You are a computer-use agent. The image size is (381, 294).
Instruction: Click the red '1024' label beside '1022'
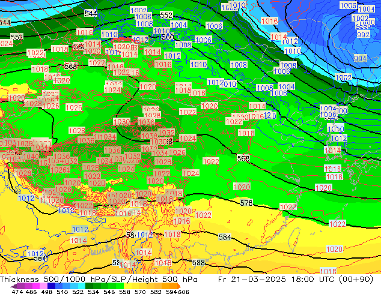click(191, 173)
